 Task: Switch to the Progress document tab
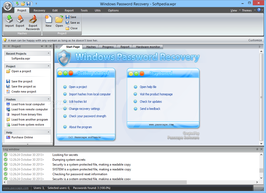coord(108,47)
